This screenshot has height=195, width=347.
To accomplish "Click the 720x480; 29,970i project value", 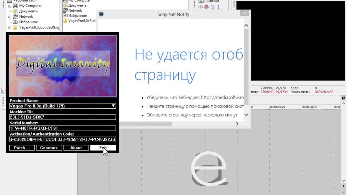I will 274,88.
